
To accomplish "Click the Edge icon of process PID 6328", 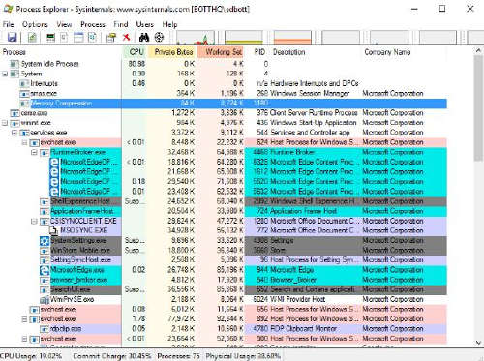I will click(54, 162).
